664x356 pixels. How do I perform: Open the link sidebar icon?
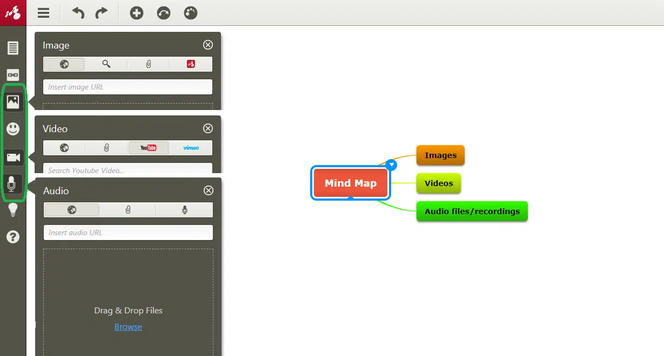(x=13, y=75)
